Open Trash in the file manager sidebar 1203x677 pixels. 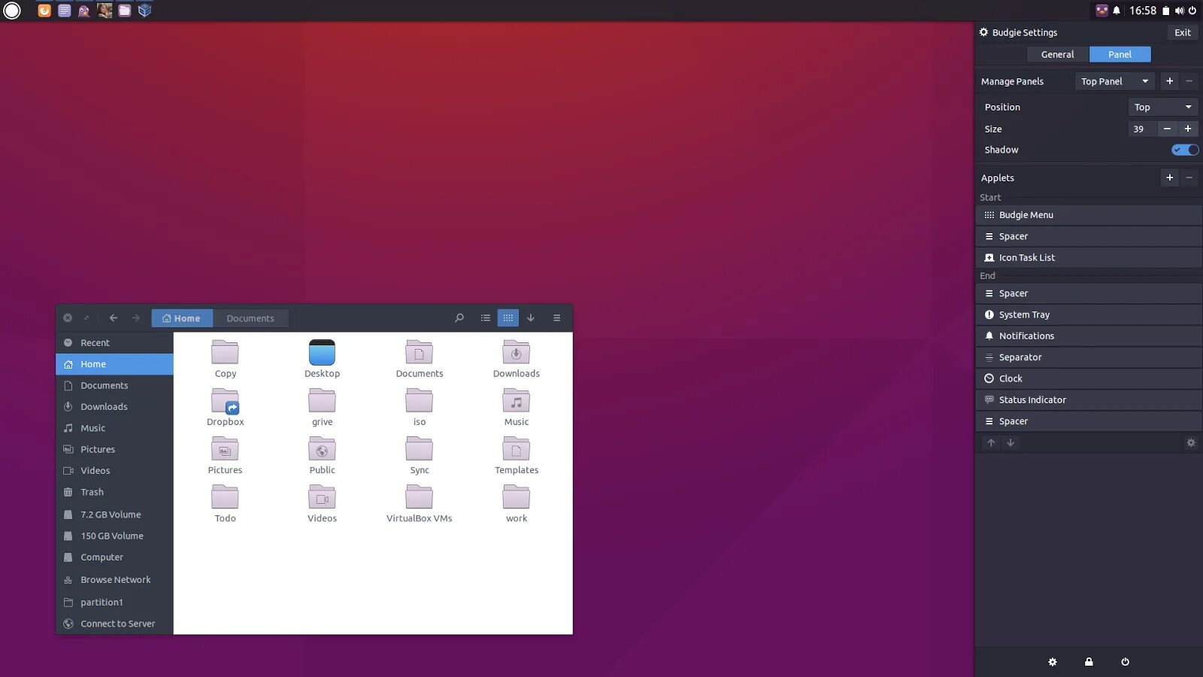point(114,492)
